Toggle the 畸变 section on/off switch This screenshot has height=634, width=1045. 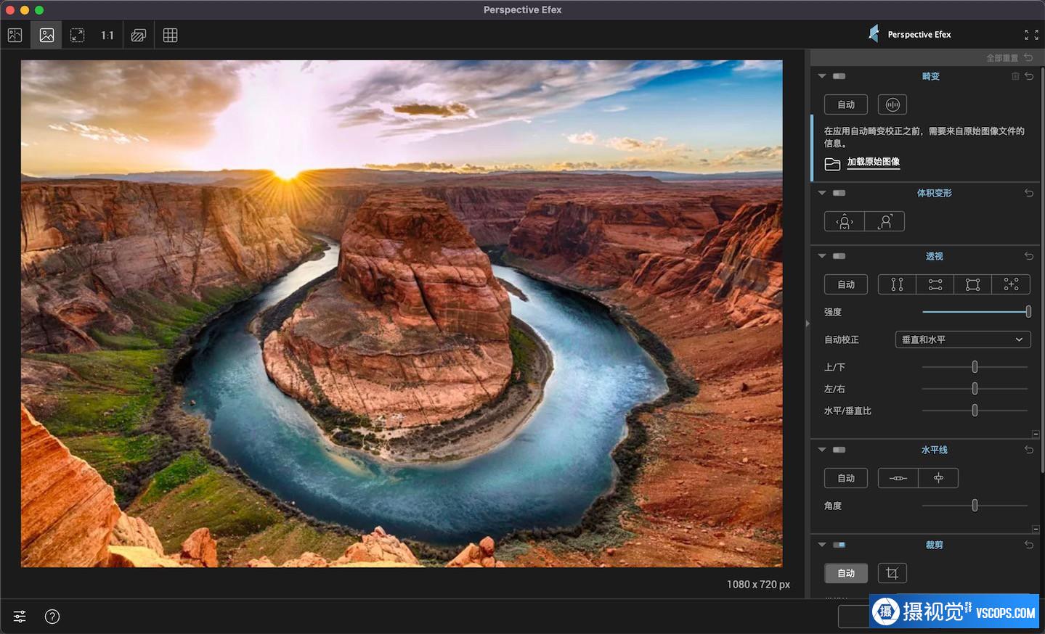[839, 76]
